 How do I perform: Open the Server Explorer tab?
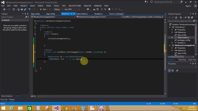(7, 96)
